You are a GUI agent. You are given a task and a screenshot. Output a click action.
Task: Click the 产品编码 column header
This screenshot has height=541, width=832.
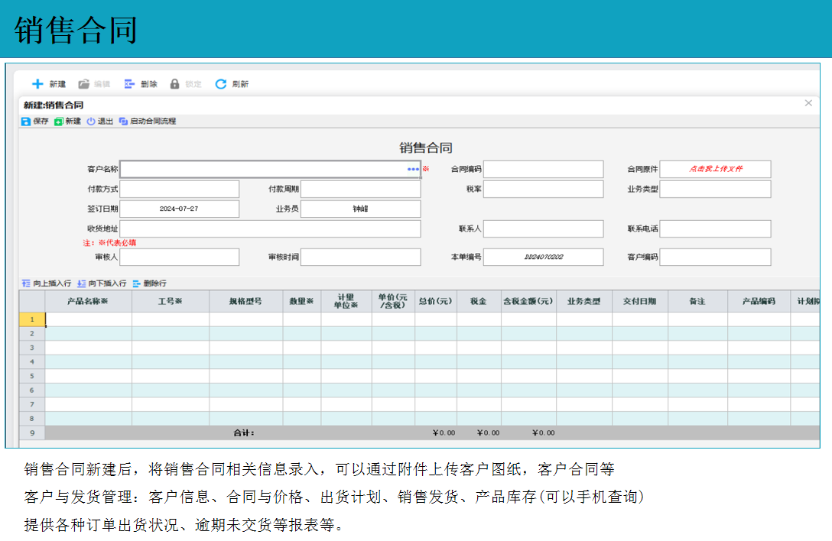click(x=759, y=301)
